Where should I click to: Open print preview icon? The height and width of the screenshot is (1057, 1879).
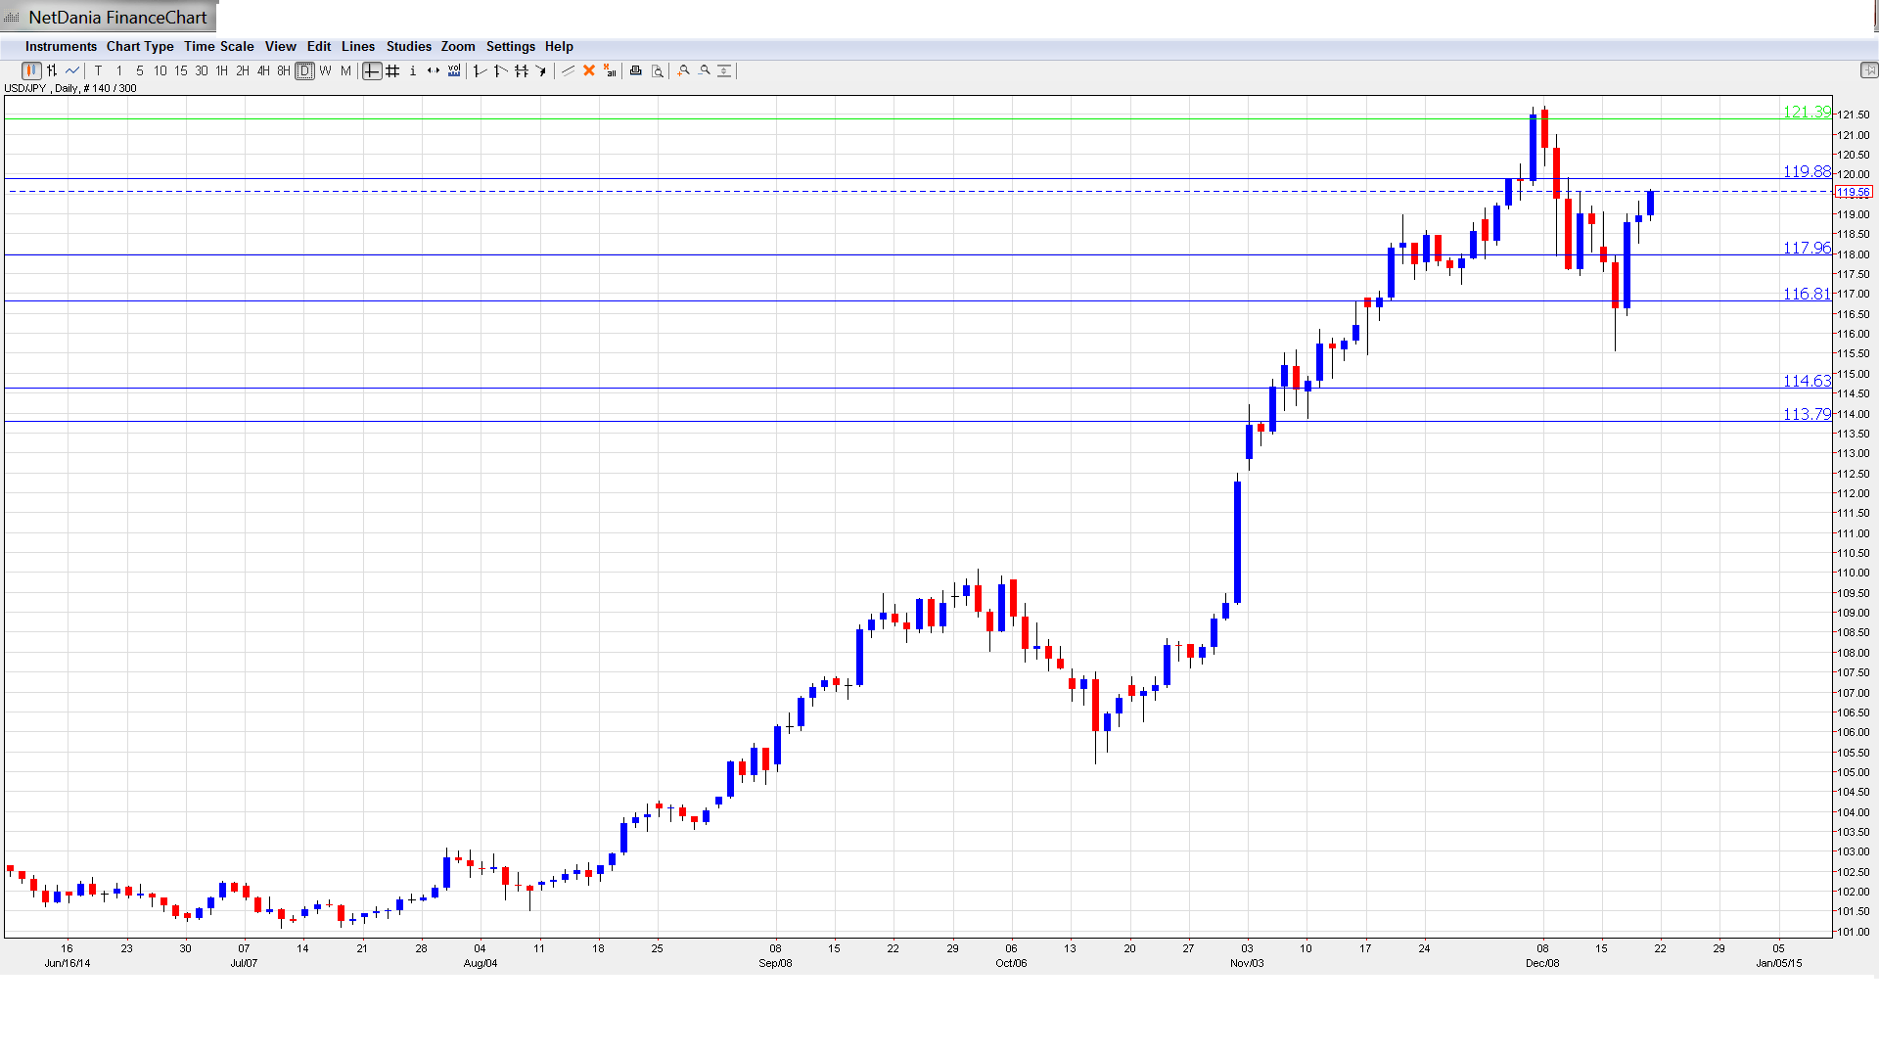point(658,70)
